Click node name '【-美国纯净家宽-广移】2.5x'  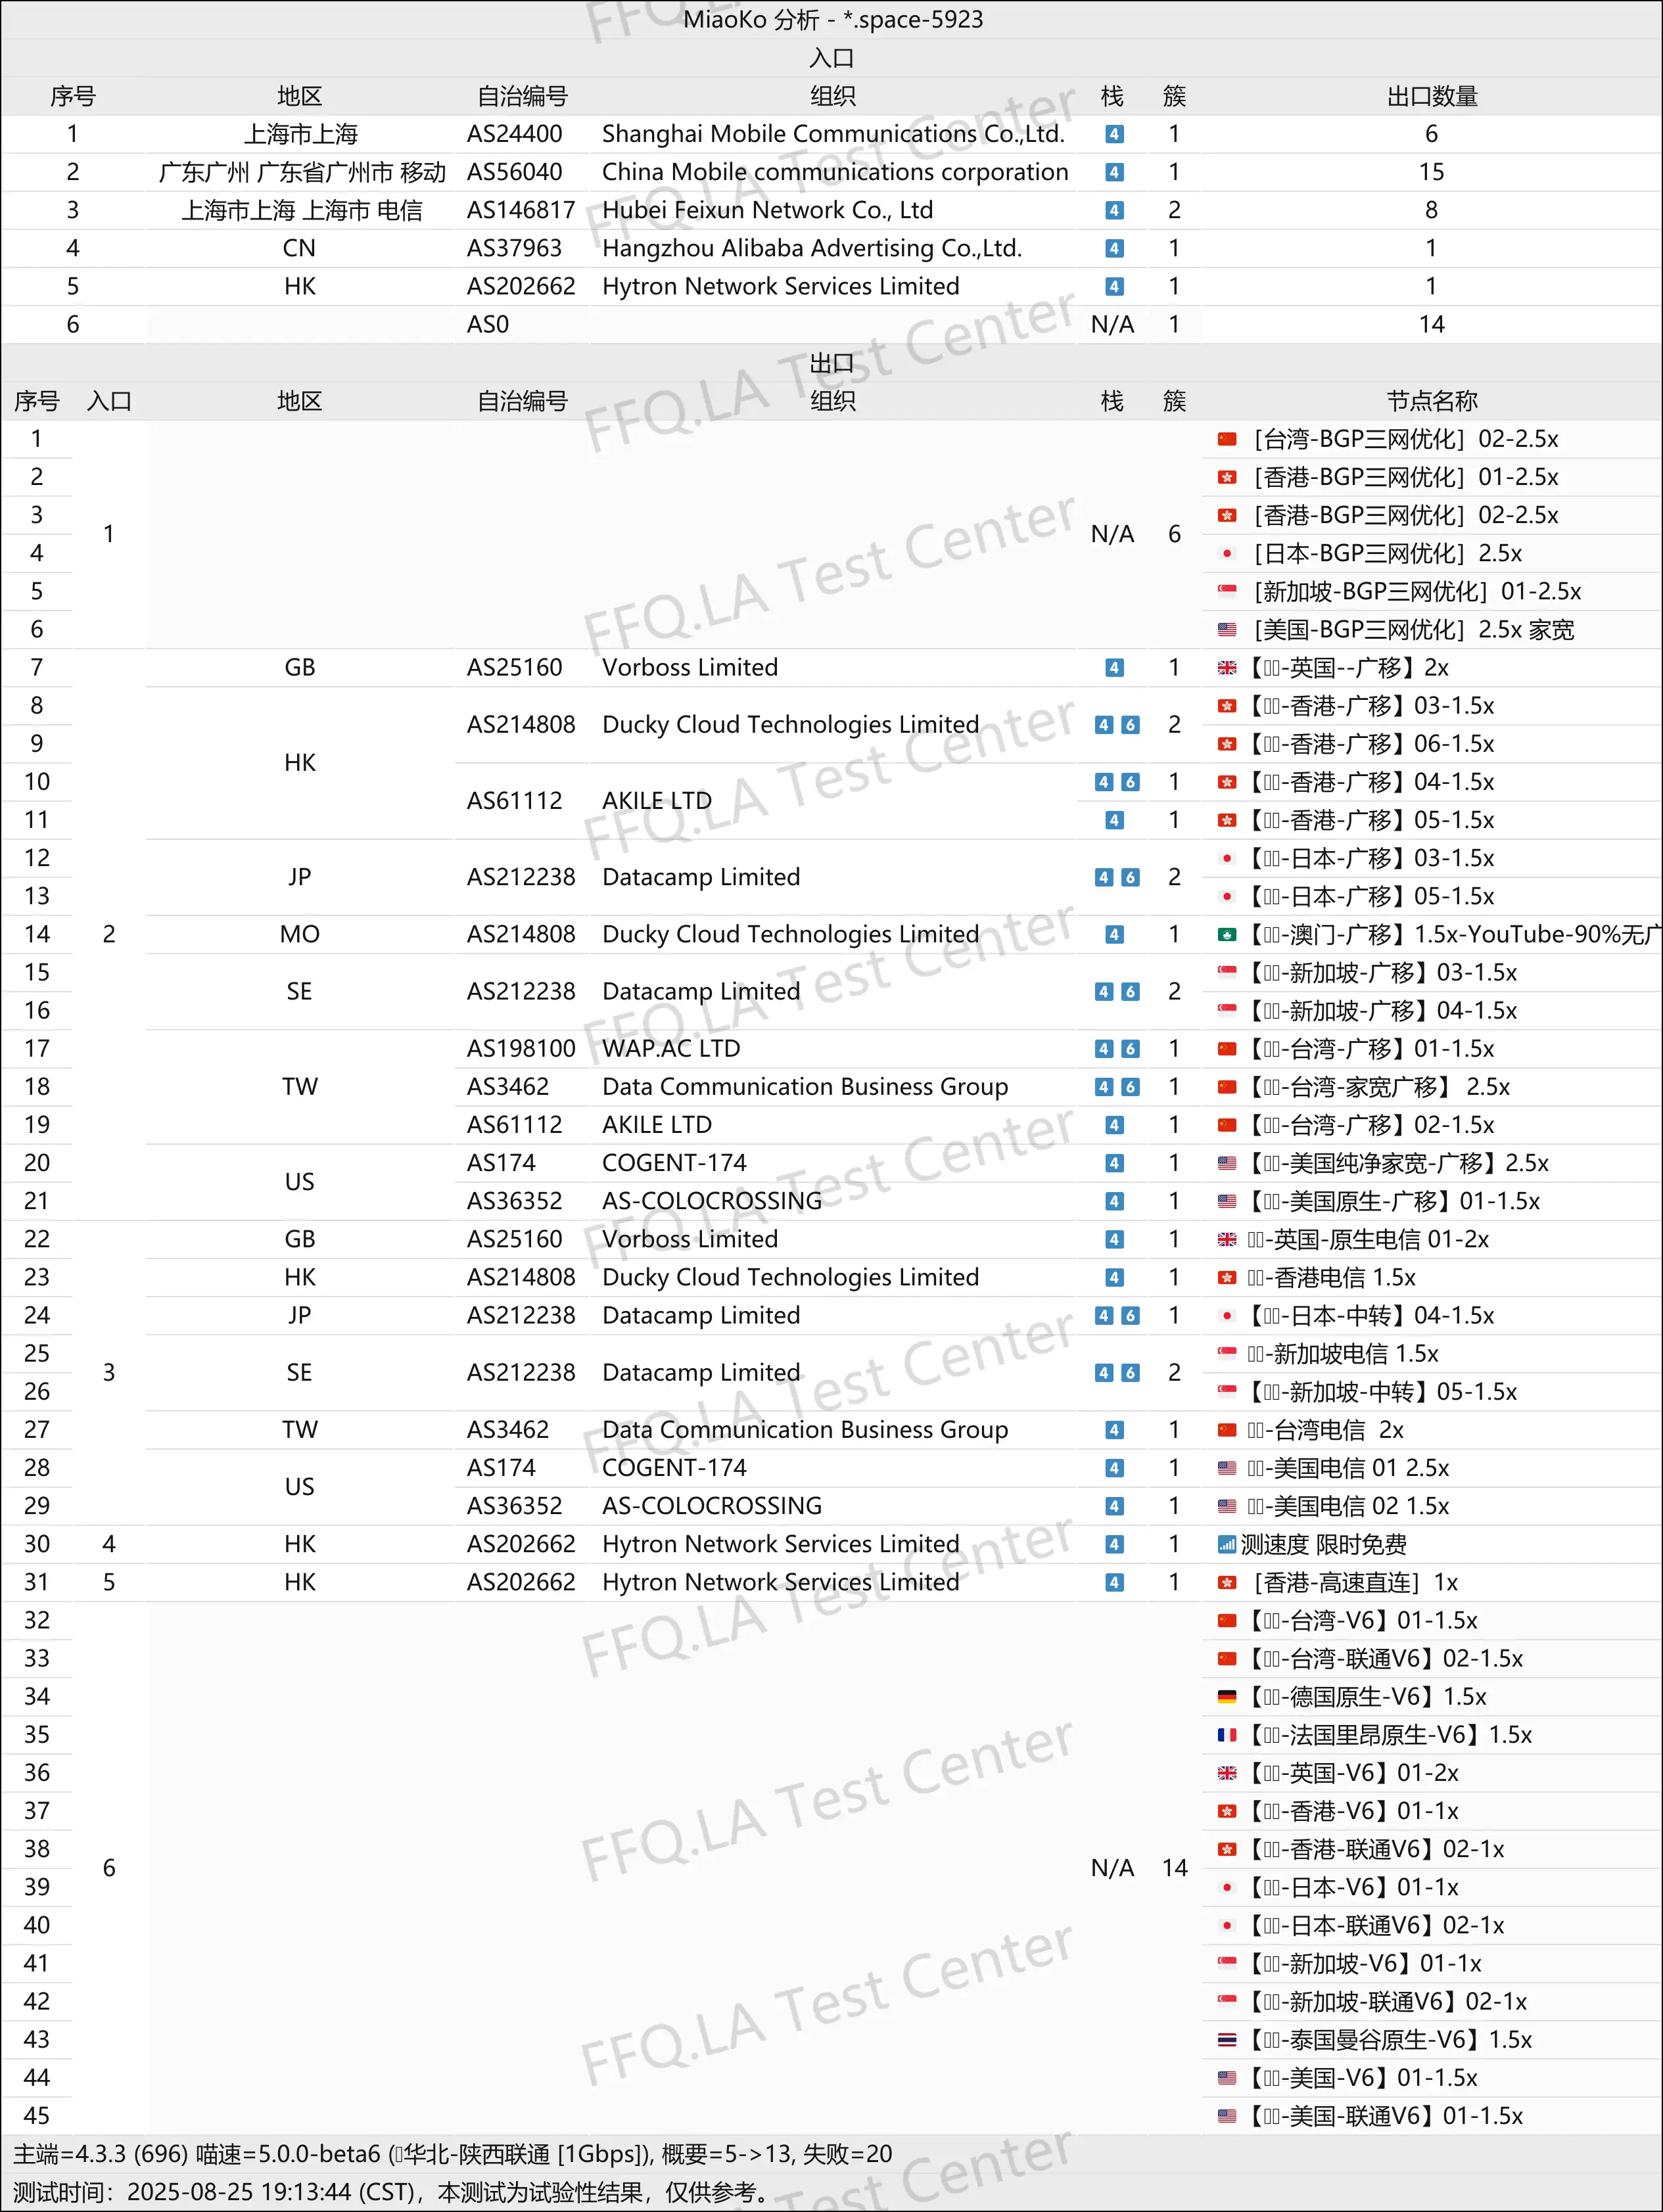tap(1396, 1163)
